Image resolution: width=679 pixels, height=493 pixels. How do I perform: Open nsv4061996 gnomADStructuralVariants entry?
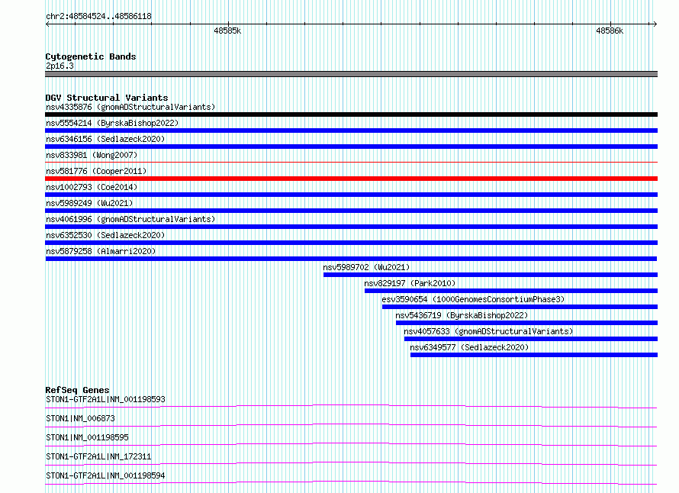click(x=130, y=219)
